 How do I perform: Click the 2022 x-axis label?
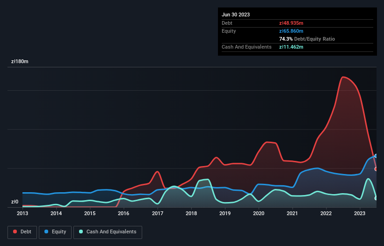coord(326,213)
